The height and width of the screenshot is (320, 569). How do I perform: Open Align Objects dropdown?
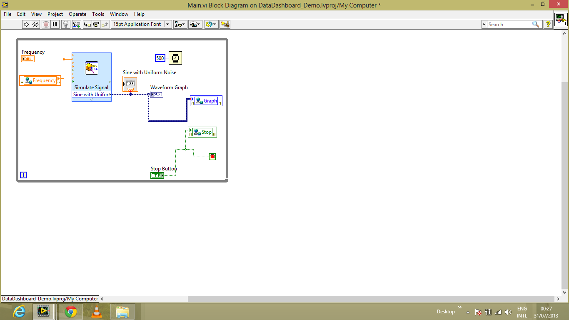(180, 24)
